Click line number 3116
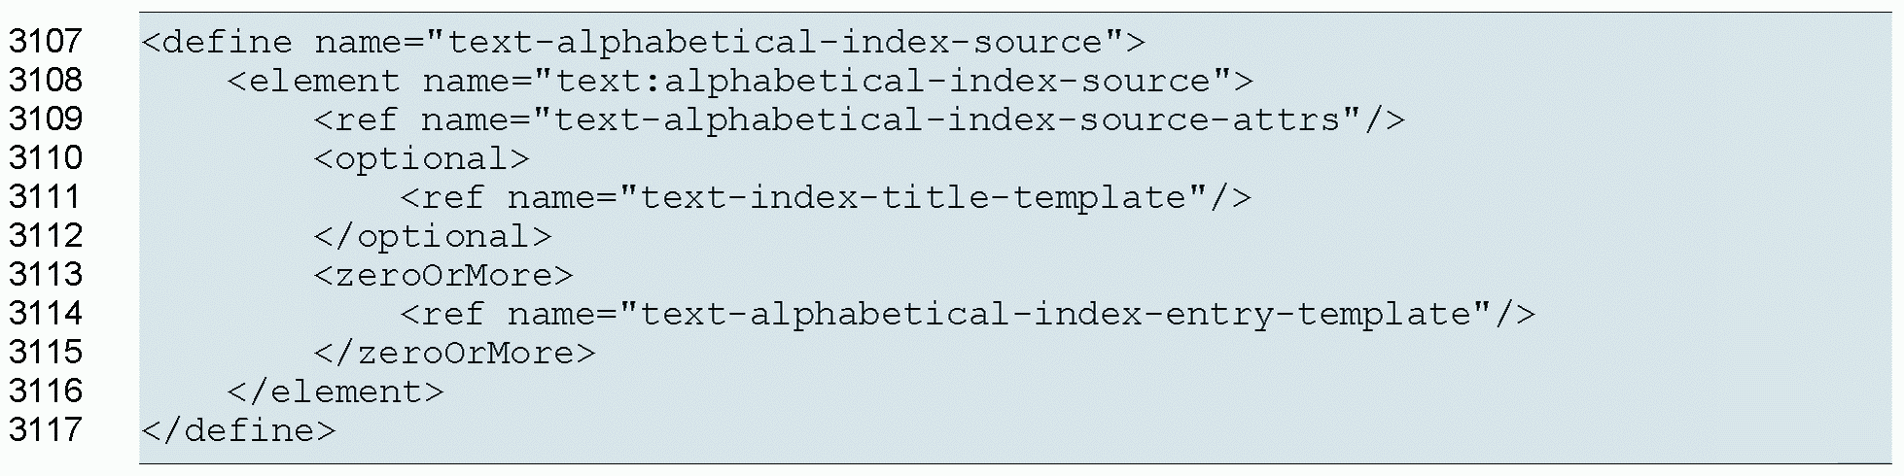This screenshot has height=476, width=1904. click(x=46, y=391)
